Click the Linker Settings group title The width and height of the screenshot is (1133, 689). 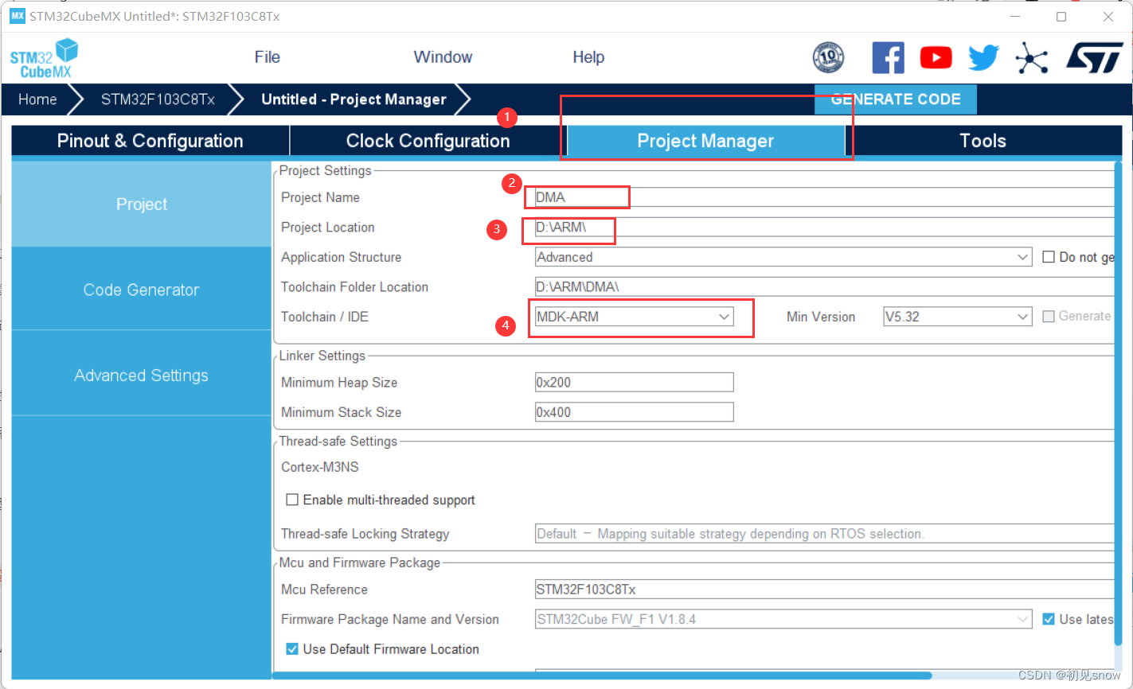pos(322,356)
